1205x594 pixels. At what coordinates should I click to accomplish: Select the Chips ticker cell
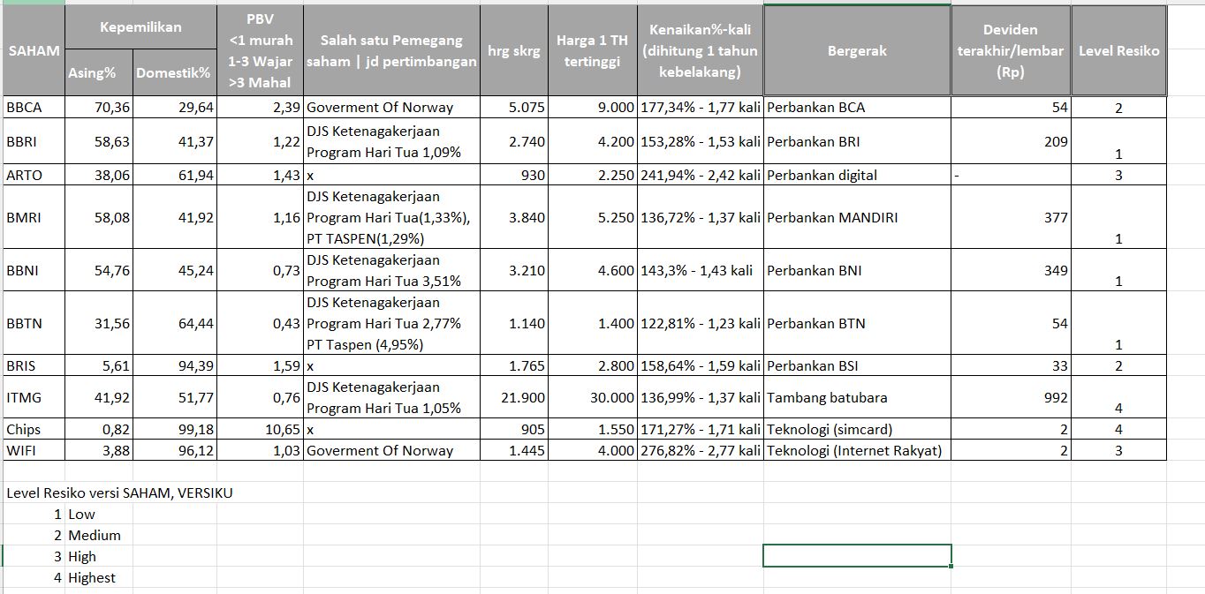click(x=34, y=429)
